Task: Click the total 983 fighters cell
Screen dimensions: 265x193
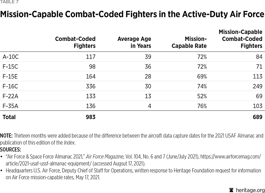Action: pyautogui.click(x=90, y=117)
